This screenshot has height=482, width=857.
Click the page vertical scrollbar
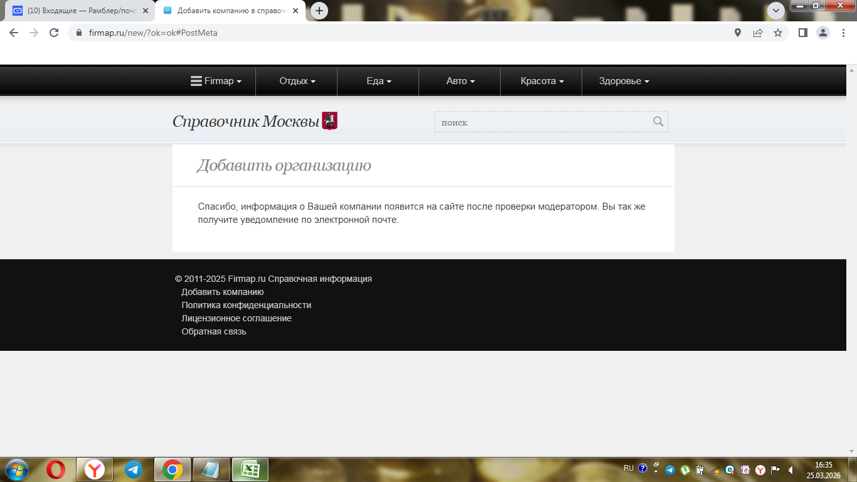click(x=851, y=260)
